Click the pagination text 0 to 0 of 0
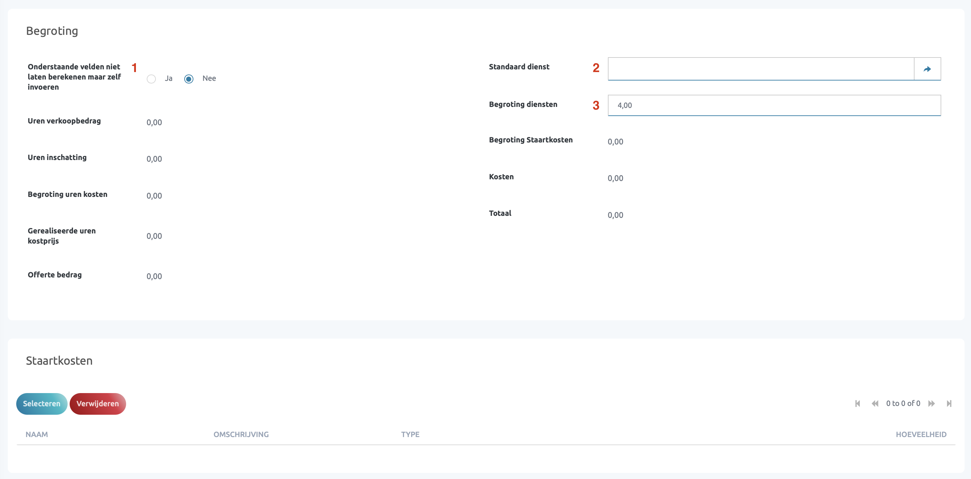Screen dimensions: 971x479 (x=903, y=404)
